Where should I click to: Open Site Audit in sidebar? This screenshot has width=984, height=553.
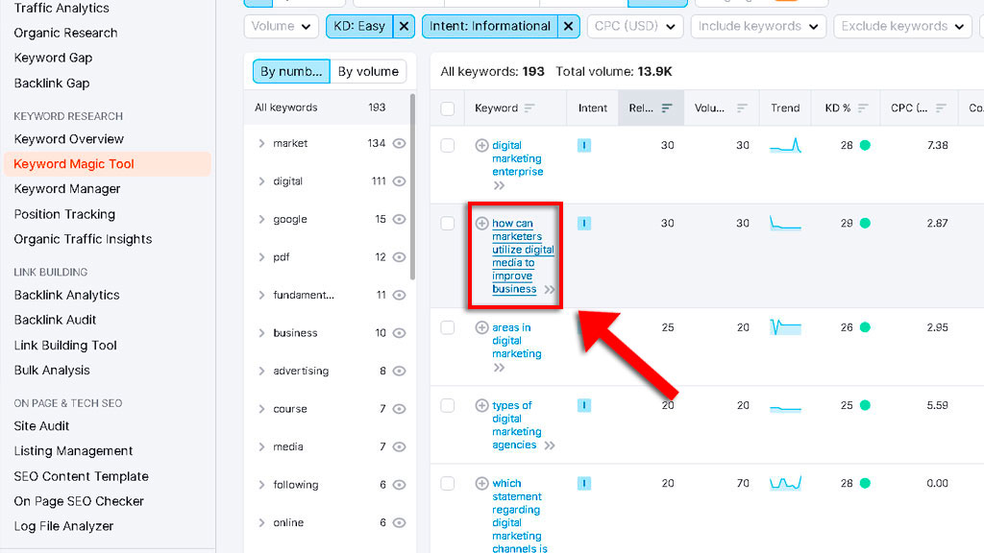pos(41,426)
